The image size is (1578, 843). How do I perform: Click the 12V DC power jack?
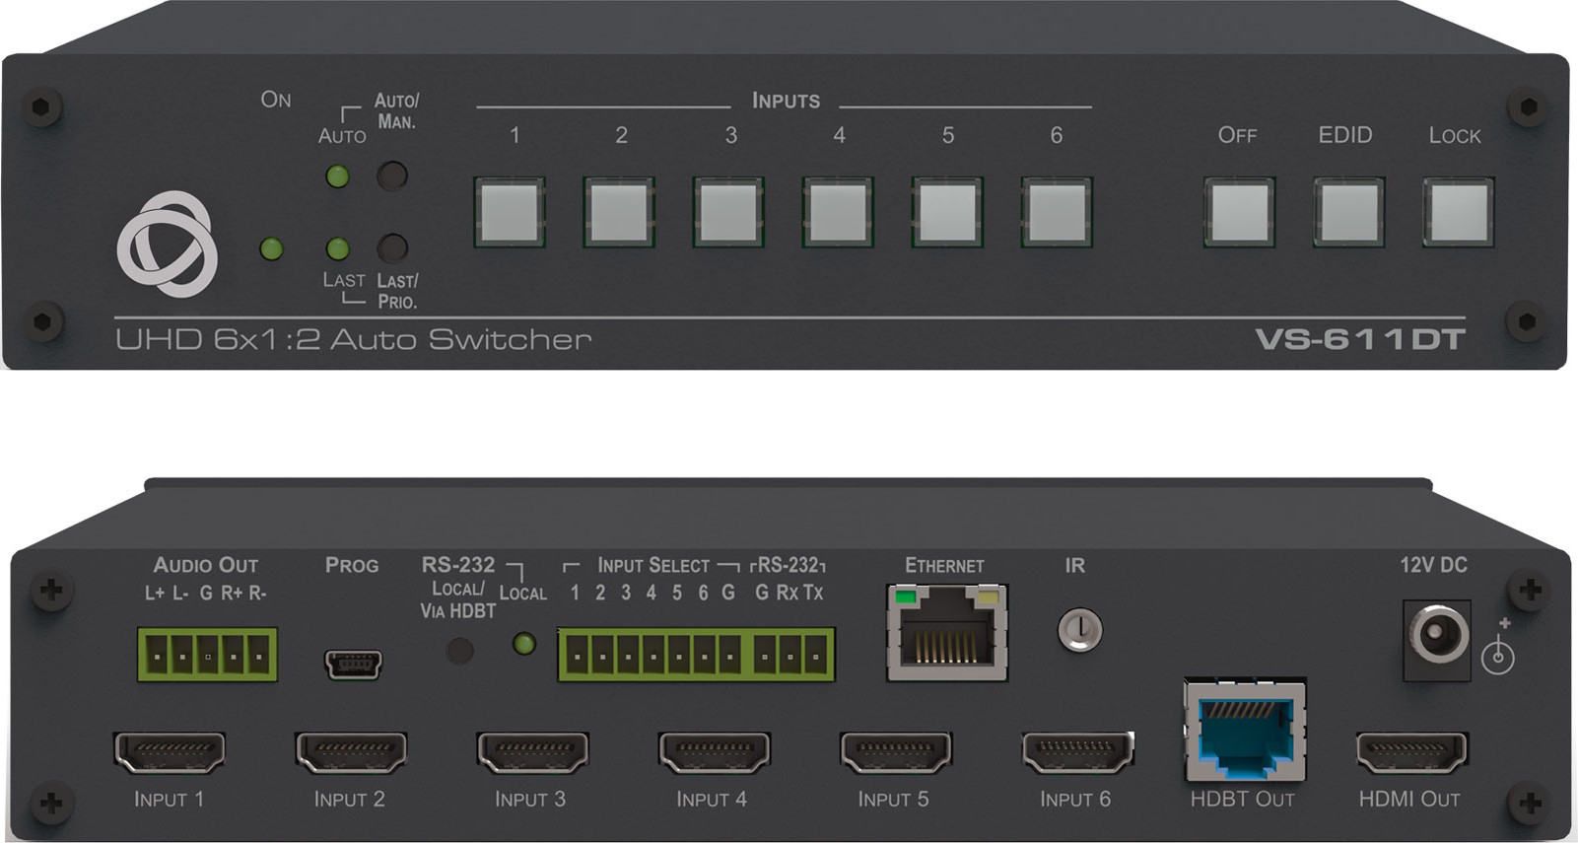[1437, 640]
